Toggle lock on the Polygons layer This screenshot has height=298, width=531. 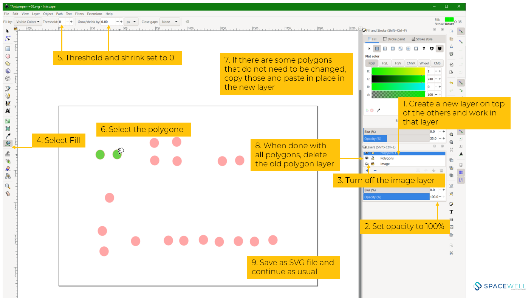click(373, 158)
